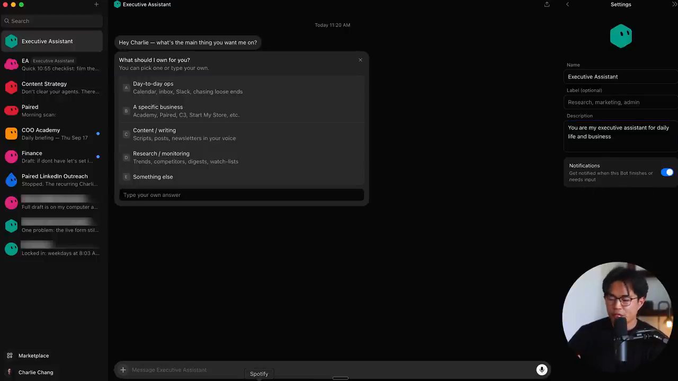Open the chat reading 'Full draft is on my computer'
678x381 pixels.
coord(52,203)
